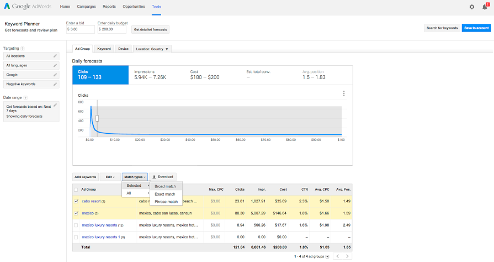Edit the All languages pencil icon
The image size is (494, 262).
coord(55,65)
